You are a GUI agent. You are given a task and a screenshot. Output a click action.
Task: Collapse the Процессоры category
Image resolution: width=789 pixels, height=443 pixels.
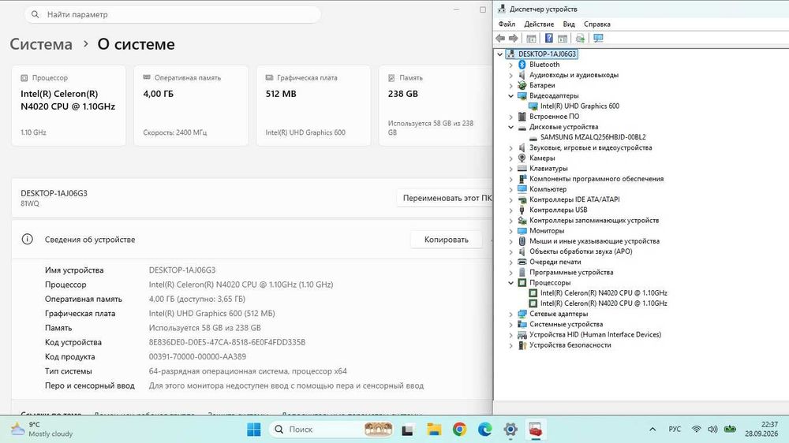(510, 283)
